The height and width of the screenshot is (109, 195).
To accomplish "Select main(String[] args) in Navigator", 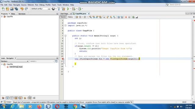I will point(16,67).
